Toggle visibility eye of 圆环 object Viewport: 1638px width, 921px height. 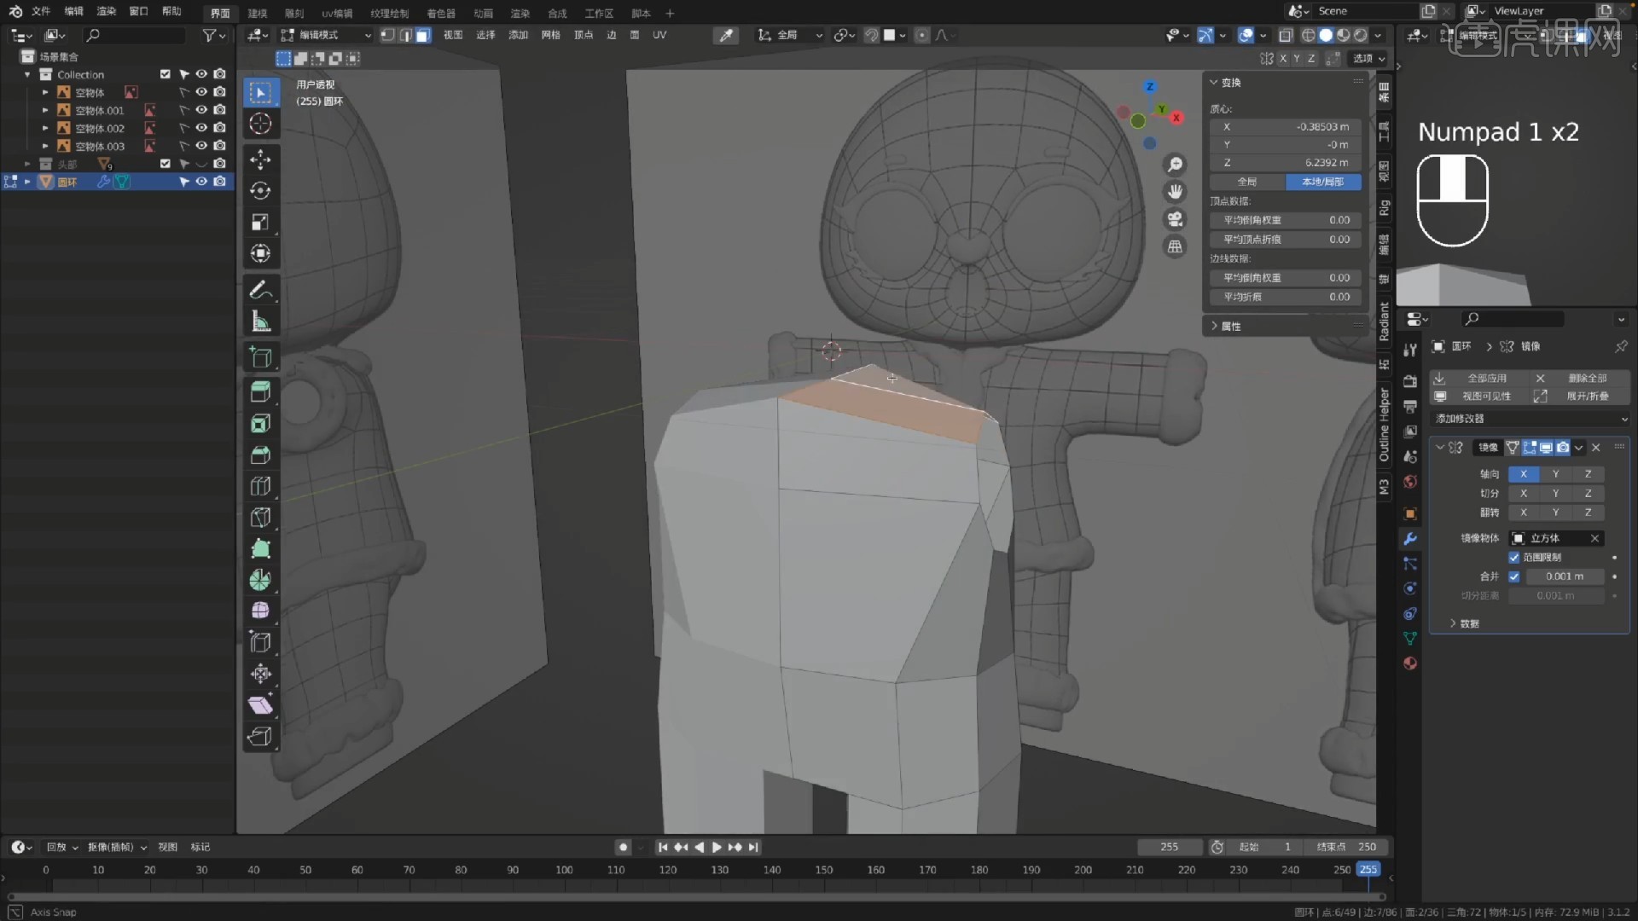[x=201, y=182]
